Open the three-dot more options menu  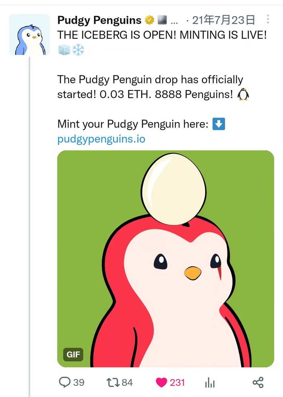click(268, 20)
